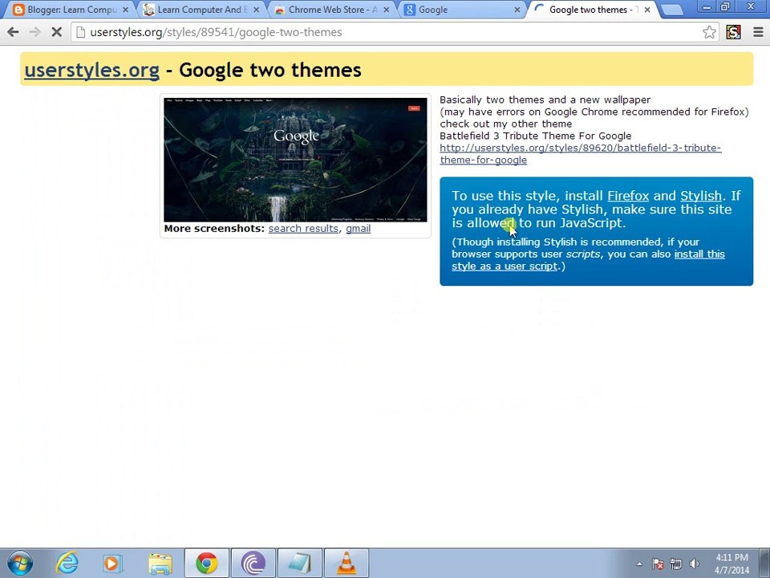Click the volume speaker tray icon
The image size is (770, 578).
click(695, 564)
